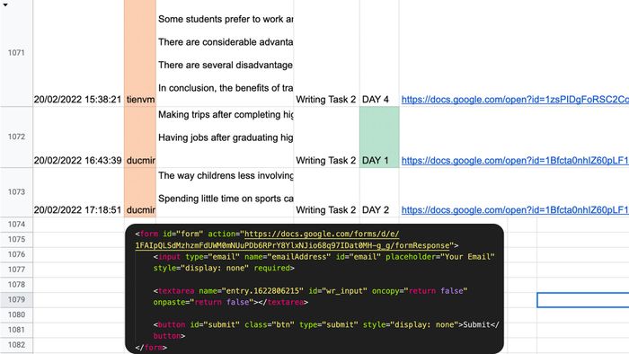
Task: Open the Google Docs link in row 1073
Action: [515, 210]
